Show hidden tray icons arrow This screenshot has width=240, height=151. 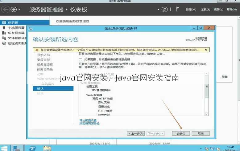(x=201, y=149)
